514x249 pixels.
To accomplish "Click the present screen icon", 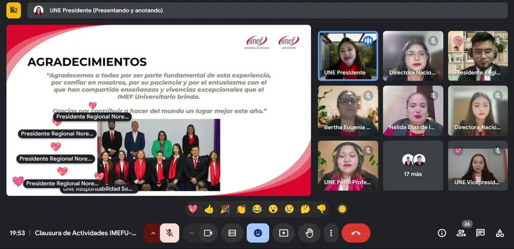I will [x=284, y=233].
